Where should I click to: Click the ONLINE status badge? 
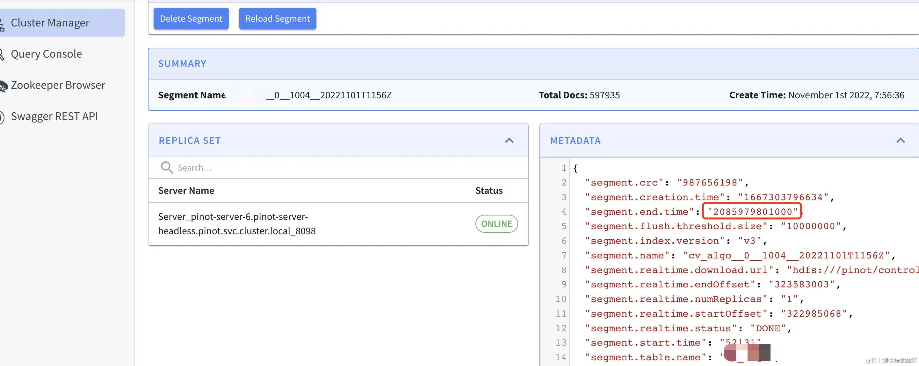click(x=496, y=224)
